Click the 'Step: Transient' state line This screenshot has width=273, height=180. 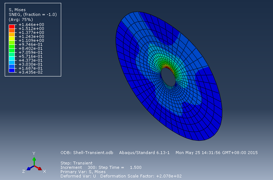76,163
